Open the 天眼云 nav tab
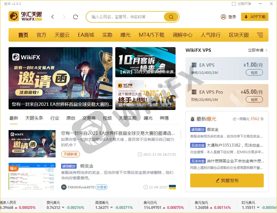Screen dimensions: 277x213 [x=62, y=35]
